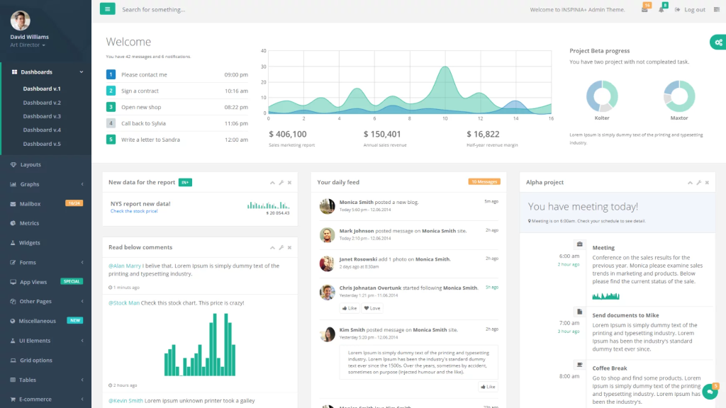The height and width of the screenshot is (408, 726).
Task: Expand the E-commerce submenu arrow
Action: coord(82,399)
